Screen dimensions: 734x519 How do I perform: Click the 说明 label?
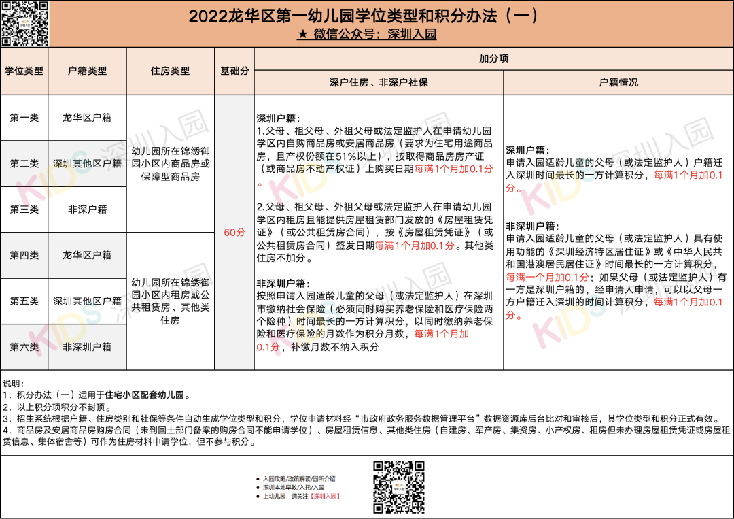13,384
